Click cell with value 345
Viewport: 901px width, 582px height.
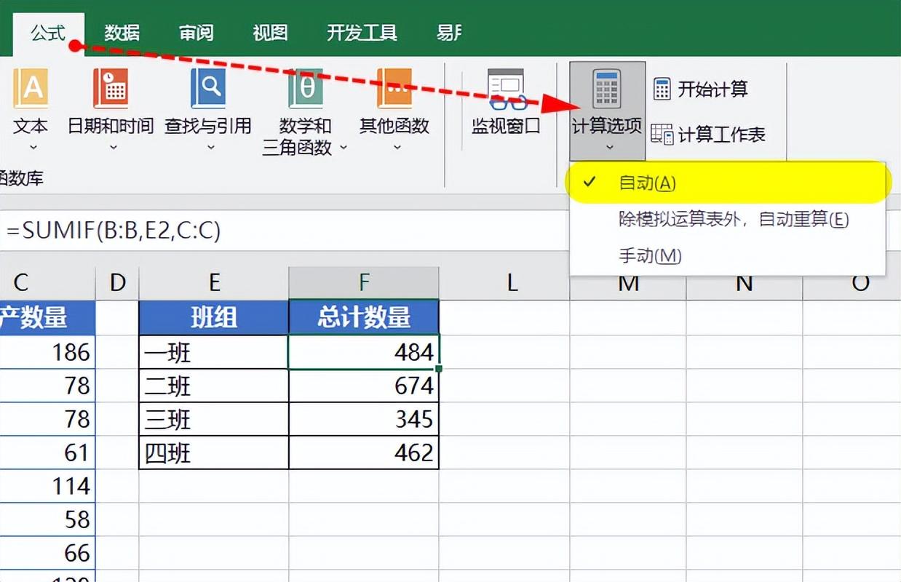click(364, 419)
